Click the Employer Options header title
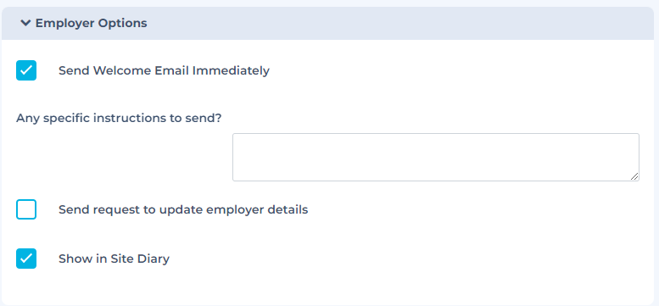659x306 pixels. point(92,23)
